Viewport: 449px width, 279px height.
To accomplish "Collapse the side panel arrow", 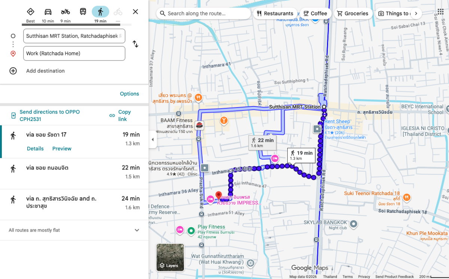I will pos(152,140).
